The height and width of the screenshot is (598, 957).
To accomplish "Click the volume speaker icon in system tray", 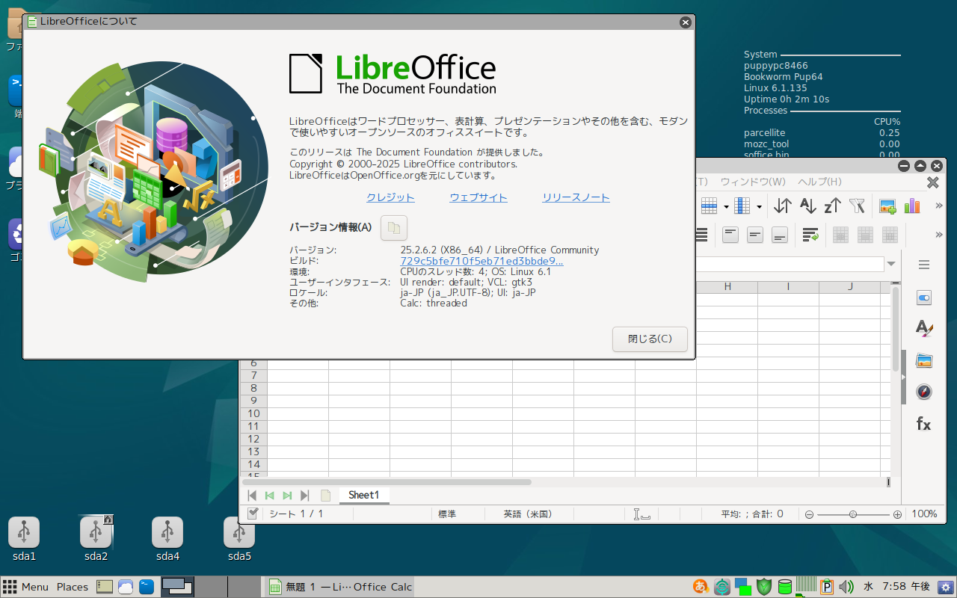I will coord(847,587).
